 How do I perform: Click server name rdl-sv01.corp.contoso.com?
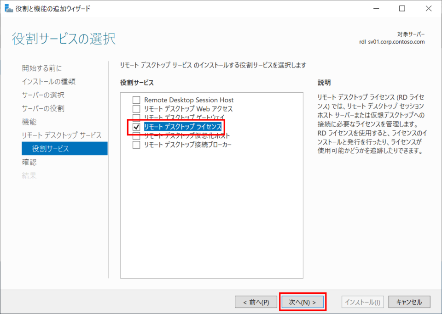[x=392, y=42]
